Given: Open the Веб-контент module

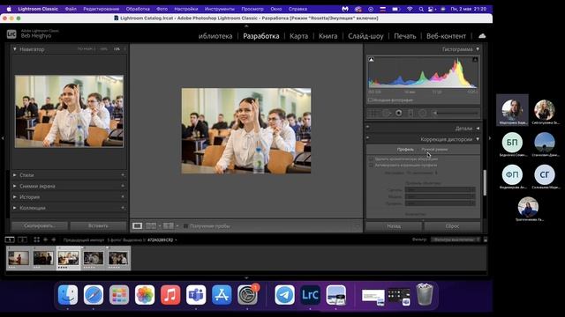Looking at the screenshot, I should (446, 36).
